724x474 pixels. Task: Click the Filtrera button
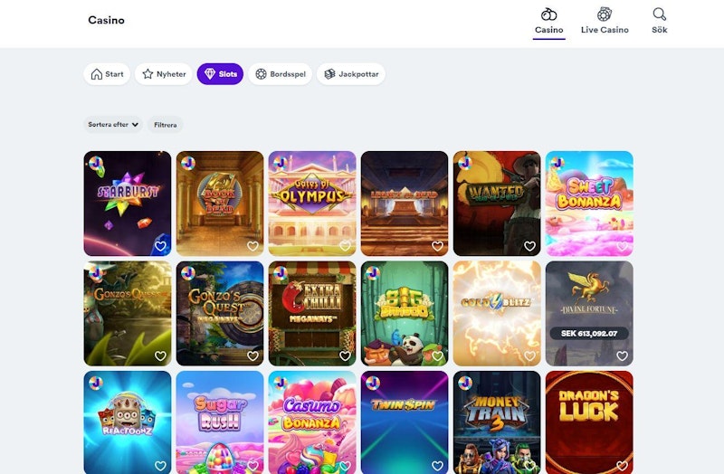(x=166, y=125)
